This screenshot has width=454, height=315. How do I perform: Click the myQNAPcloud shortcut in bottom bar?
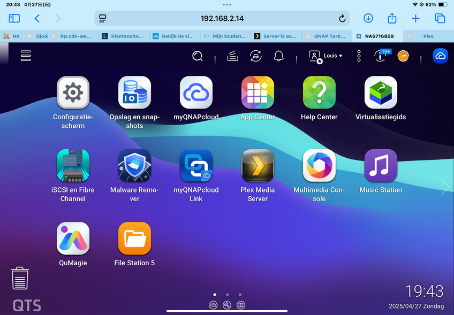click(x=214, y=305)
